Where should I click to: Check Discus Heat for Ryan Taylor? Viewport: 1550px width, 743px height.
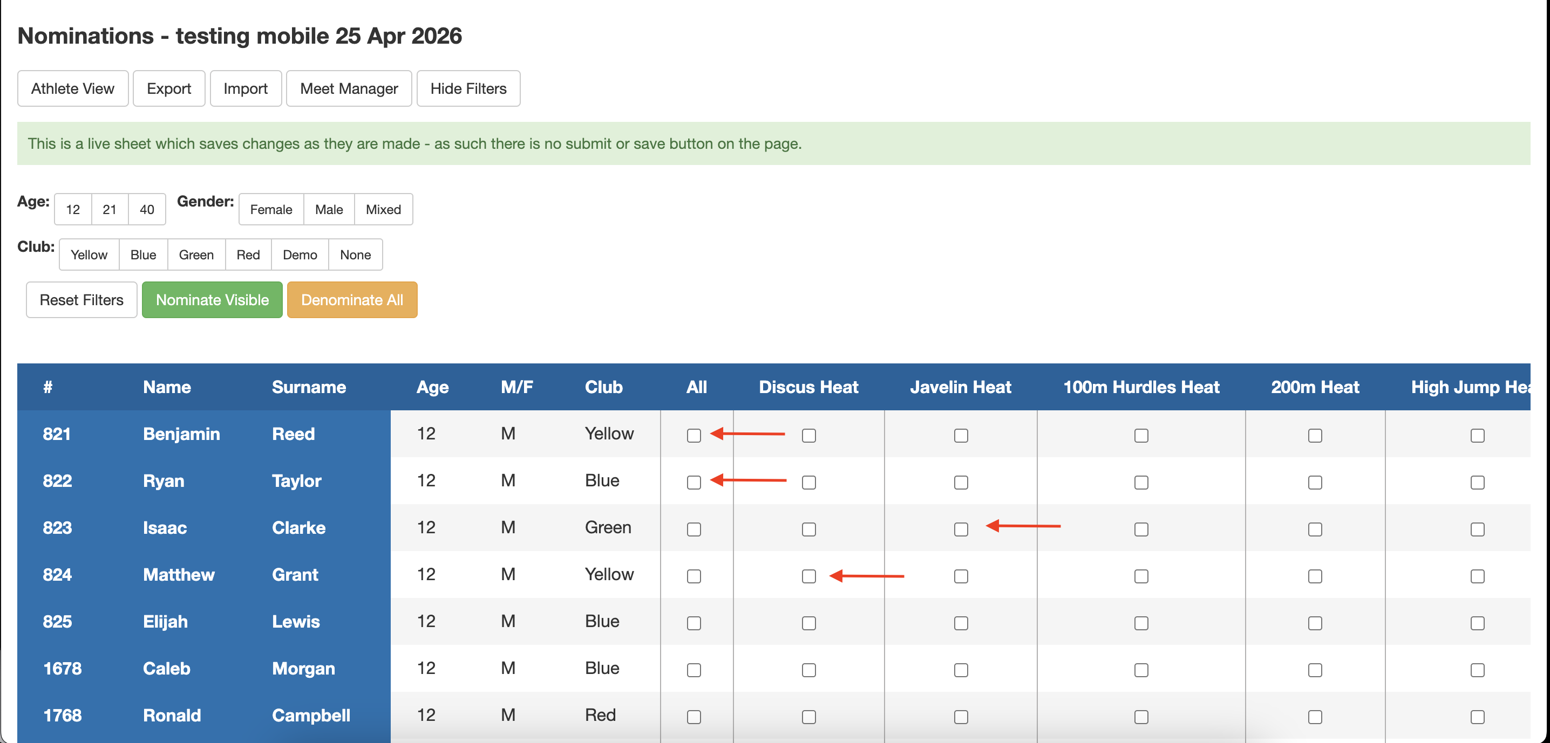(808, 482)
